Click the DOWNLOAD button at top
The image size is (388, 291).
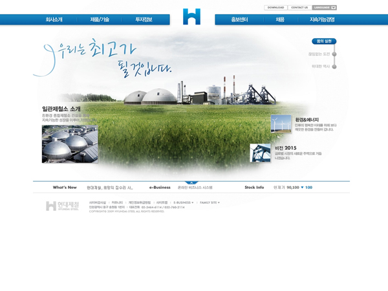coord(275,8)
